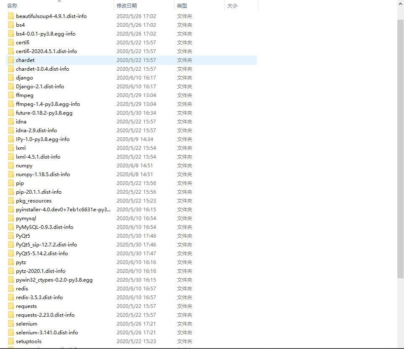Select PyQt5_sip-12.7.2.dist-info folder name

[x=47, y=245]
